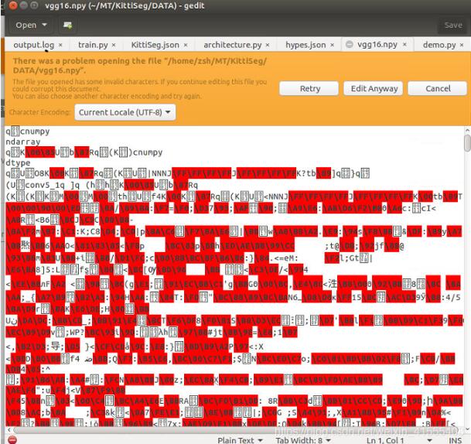Close the output.log tab
Image resolution: width=471 pixels, height=444 pixels.
[x=60, y=45]
